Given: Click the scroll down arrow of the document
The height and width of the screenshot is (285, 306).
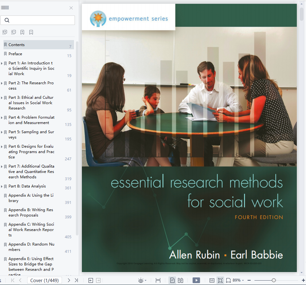Looking at the screenshot, I should click(302, 273).
